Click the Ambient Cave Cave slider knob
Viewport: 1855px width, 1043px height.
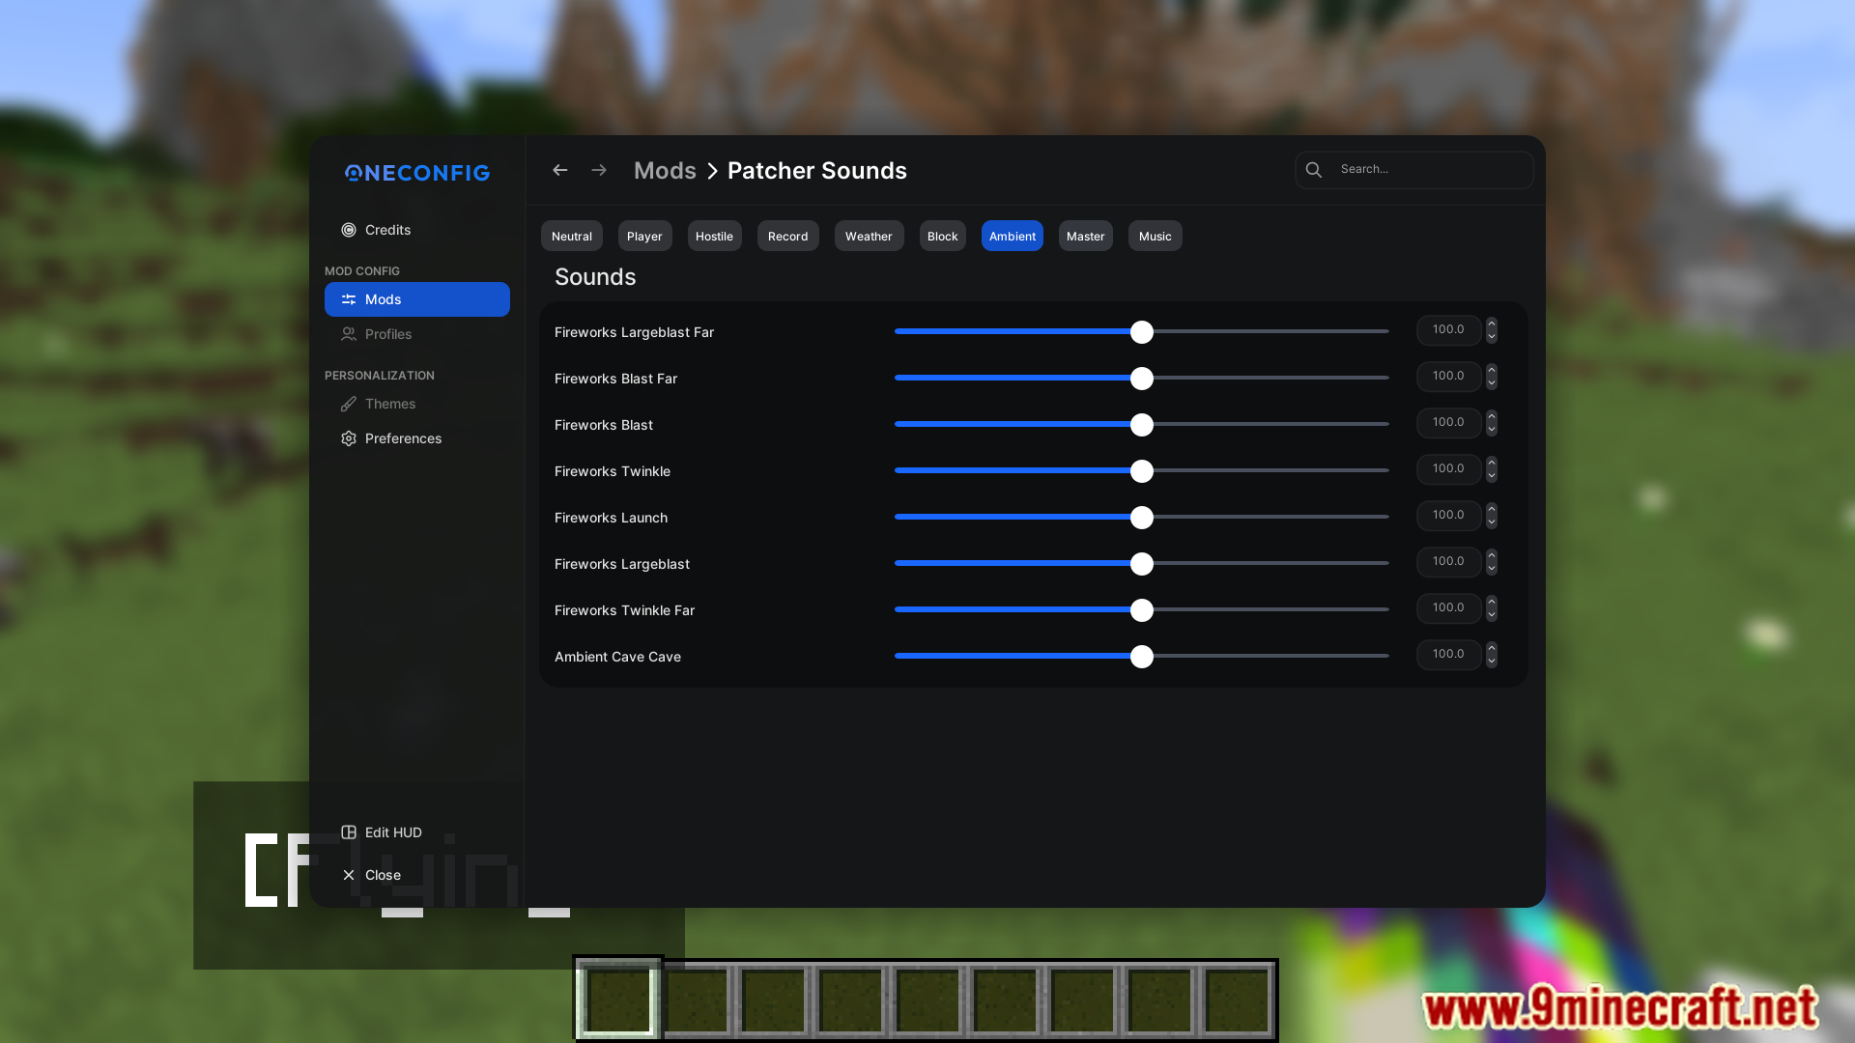(x=1142, y=657)
